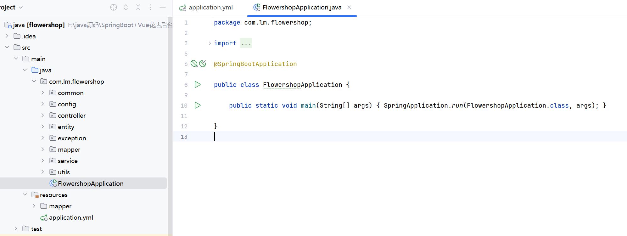The width and height of the screenshot is (627, 236).
Task: Expand the mapper package under com.lm.flowershop
Action: point(43,149)
